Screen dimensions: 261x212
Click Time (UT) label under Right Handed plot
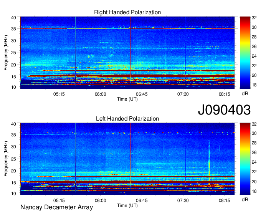click(x=127, y=99)
